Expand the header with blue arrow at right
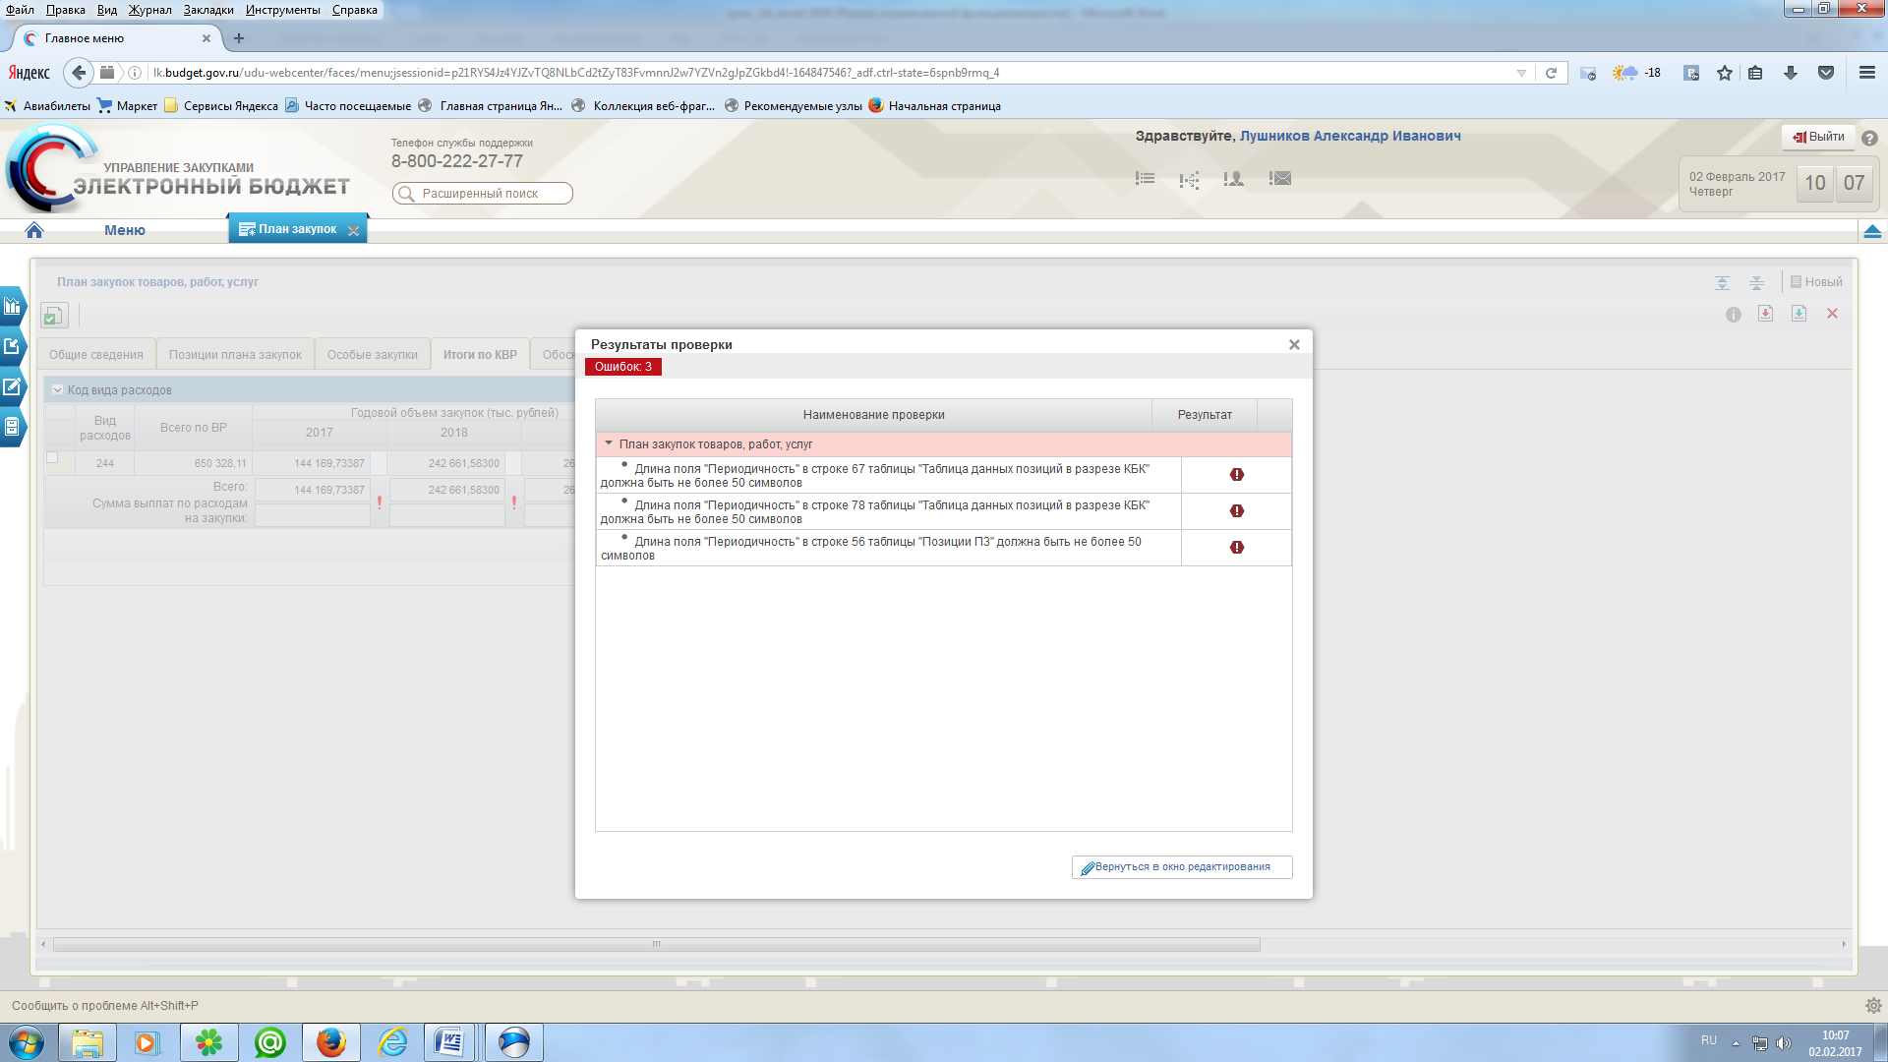Image resolution: width=1888 pixels, height=1062 pixels. [x=1872, y=231]
